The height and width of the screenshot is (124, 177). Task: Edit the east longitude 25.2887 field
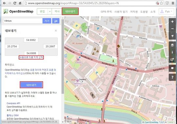coord(50,46)
